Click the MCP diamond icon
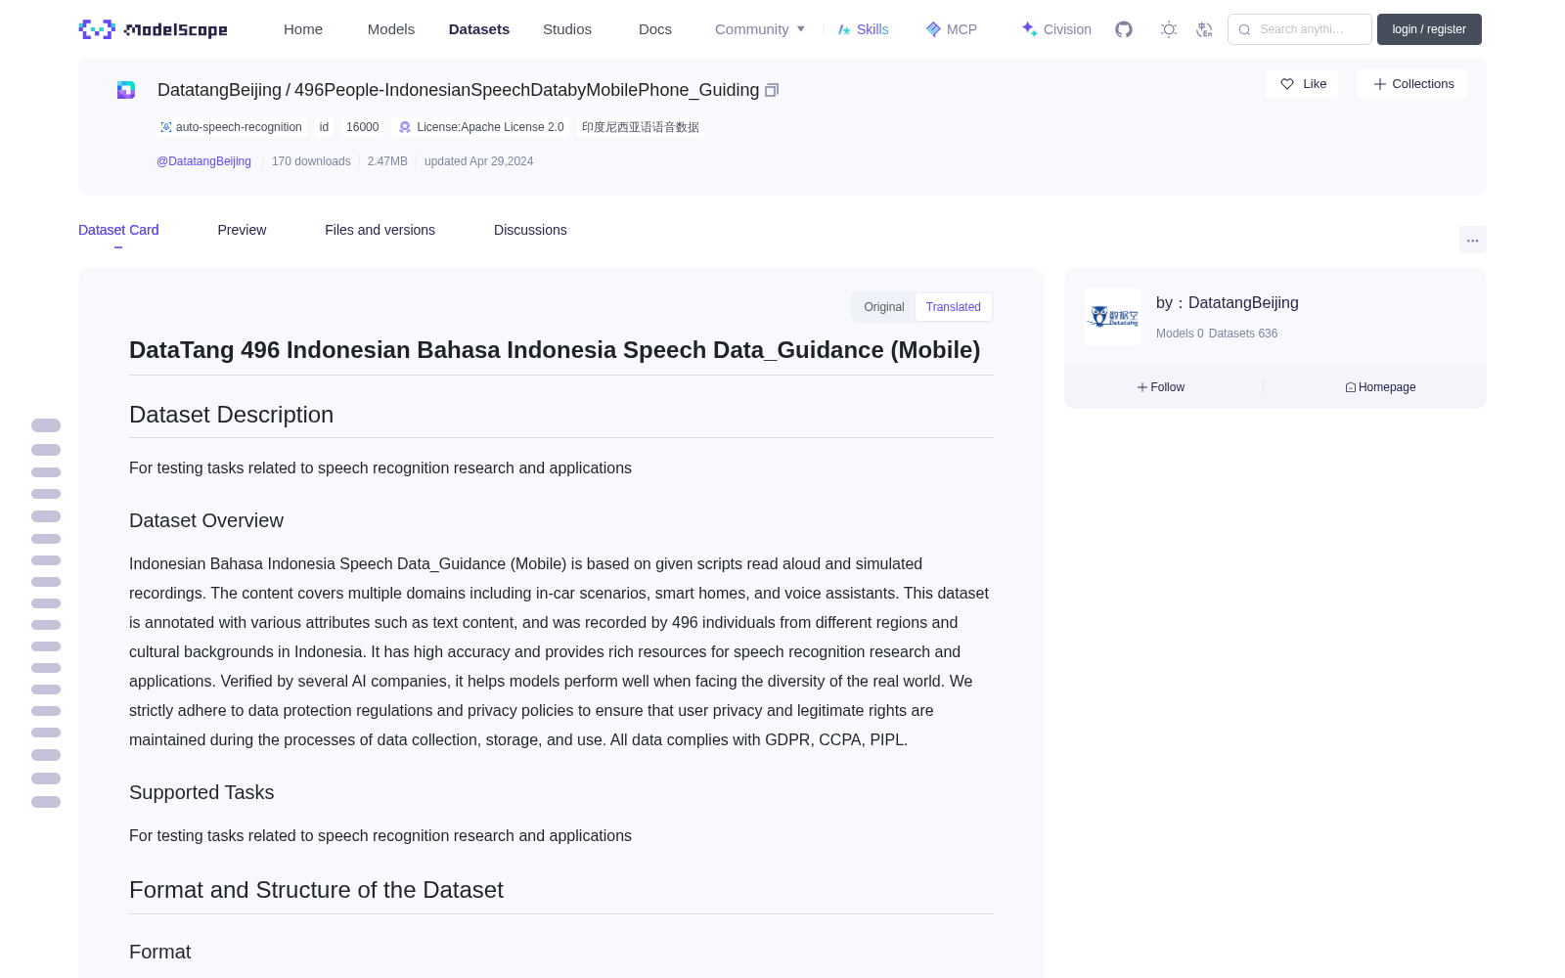 click(933, 29)
